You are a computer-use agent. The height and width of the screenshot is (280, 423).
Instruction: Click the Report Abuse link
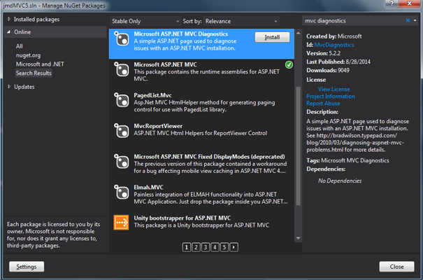click(323, 104)
